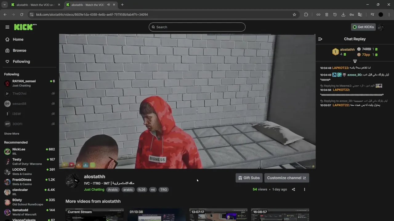Click the video player
The image size is (394, 221).
pos(187,101)
